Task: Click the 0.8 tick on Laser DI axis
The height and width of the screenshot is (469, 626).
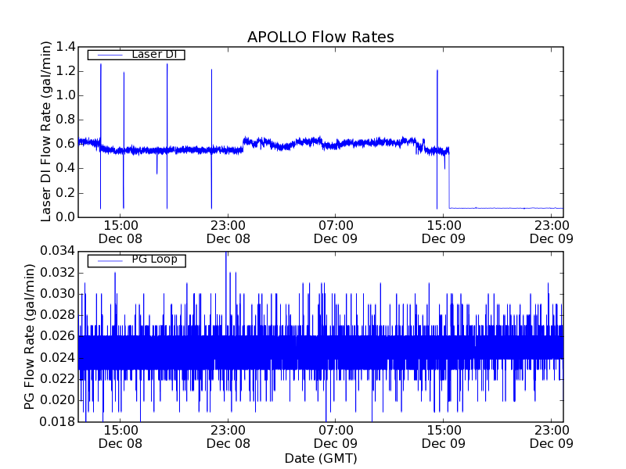Action: coord(66,120)
